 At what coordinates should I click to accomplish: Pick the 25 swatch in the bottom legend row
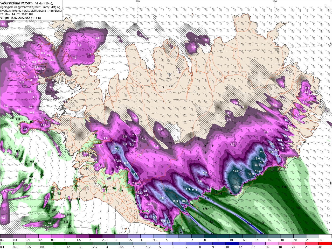tap(312, 244)
